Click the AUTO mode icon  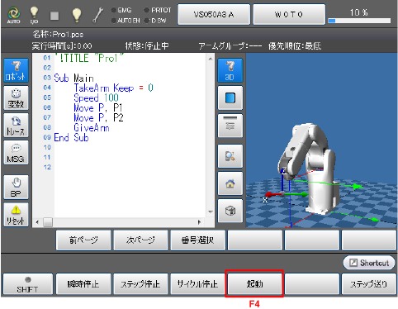click(x=13, y=15)
